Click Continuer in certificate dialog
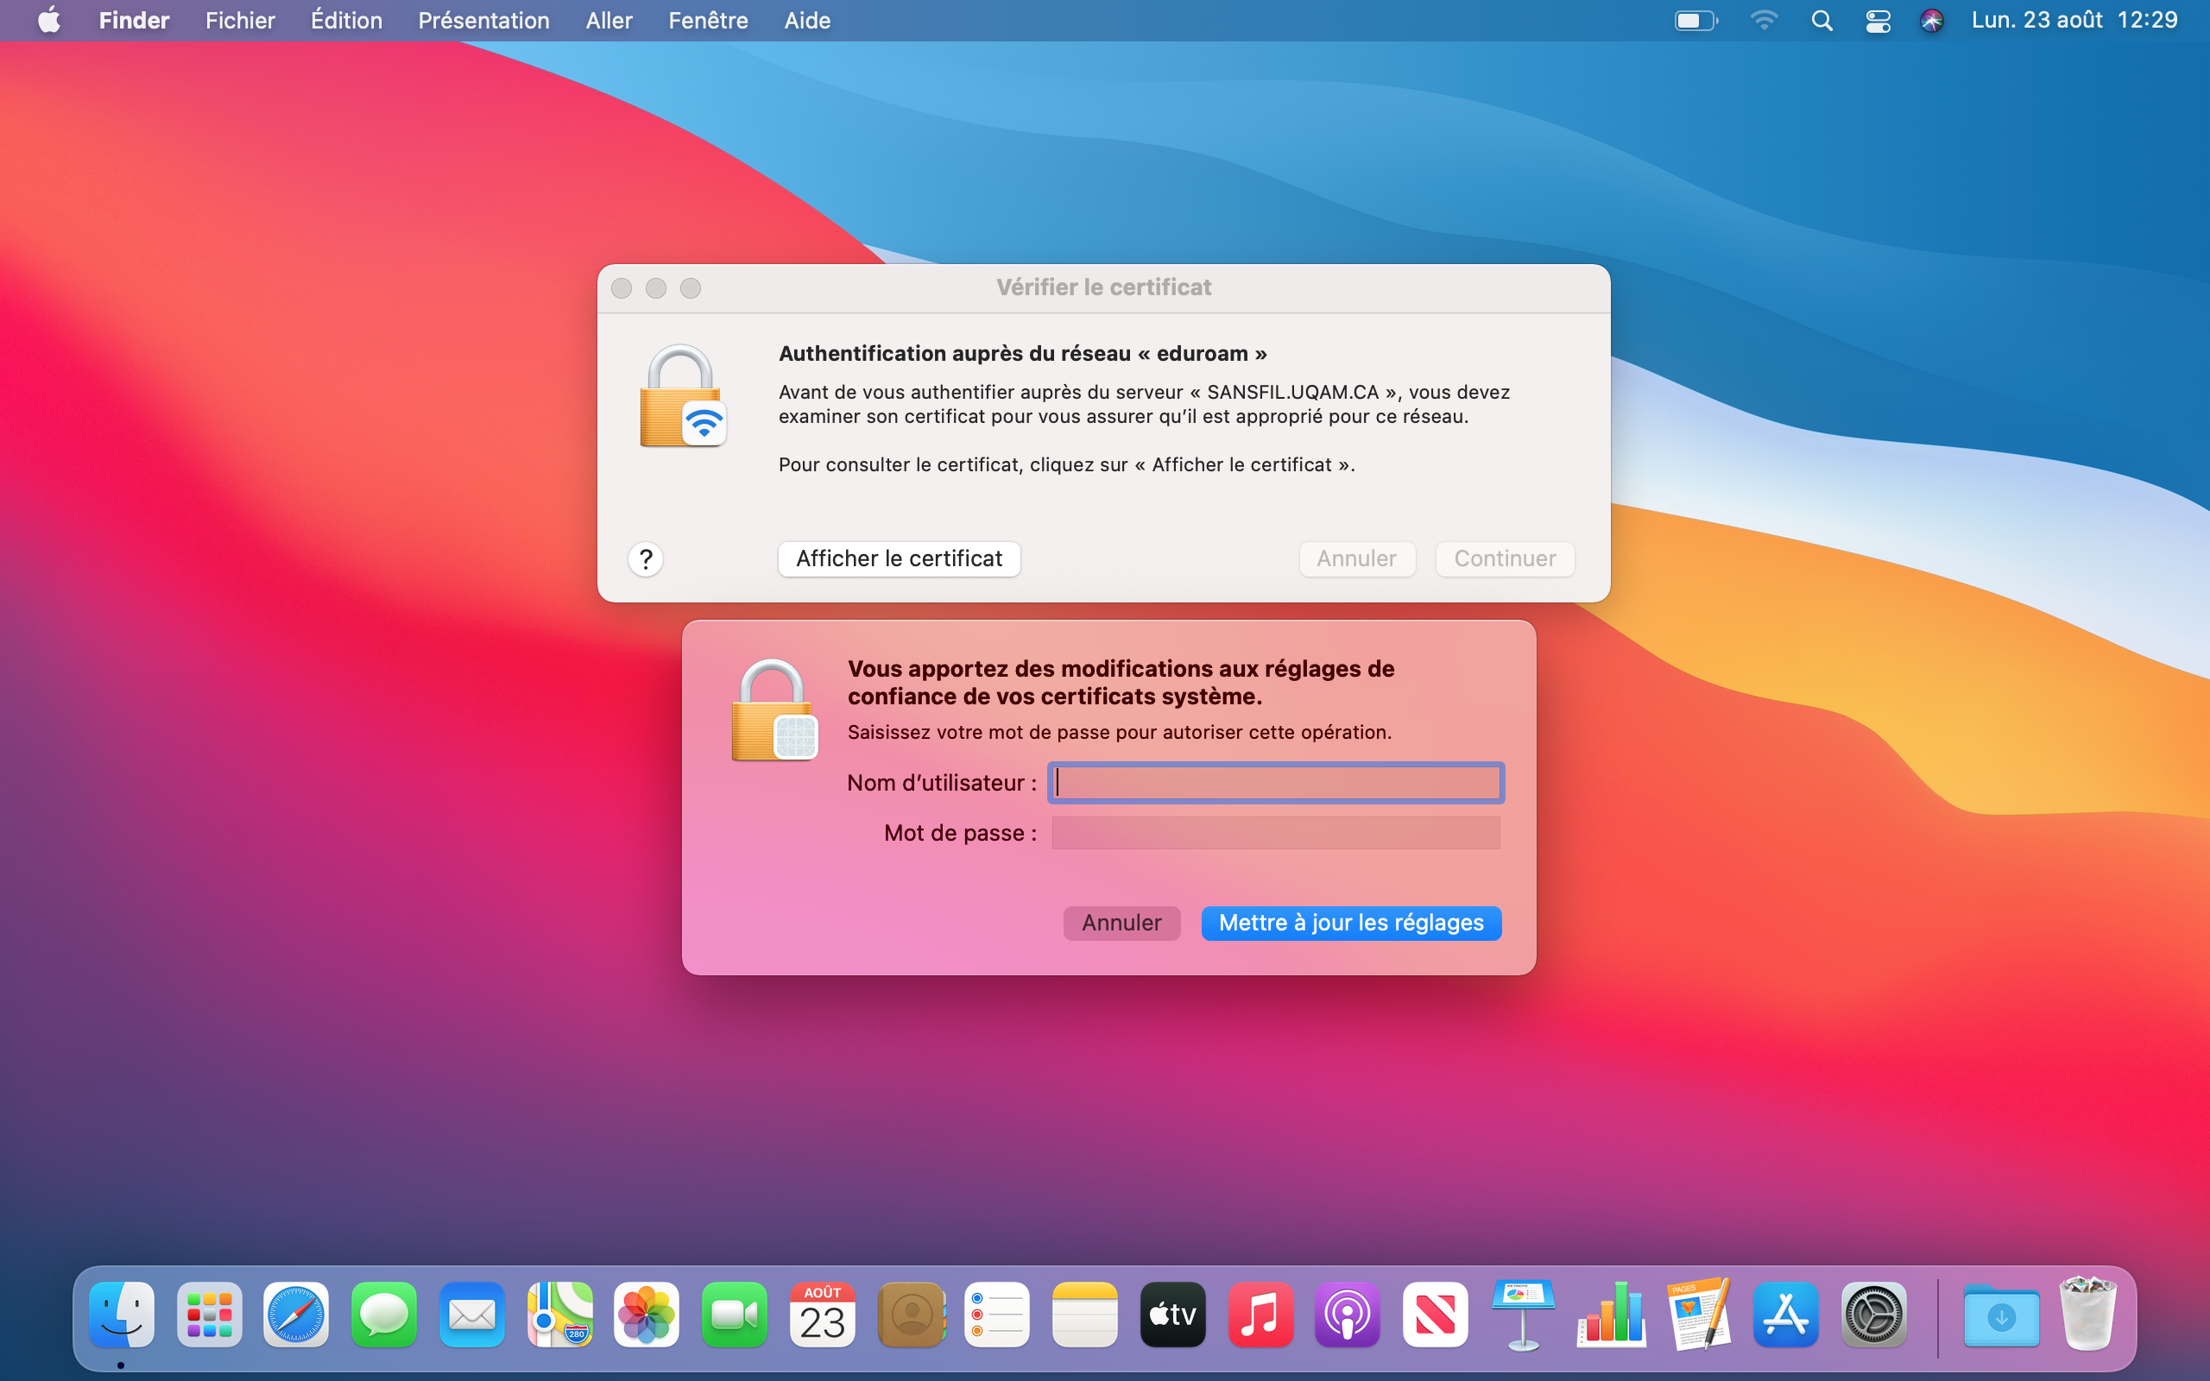The width and height of the screenshot is (2210, 1381). click(1505, 558)
